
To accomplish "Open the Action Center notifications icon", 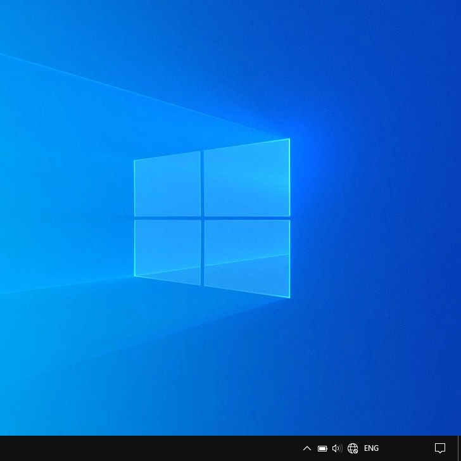I will [x=440, y=448].
